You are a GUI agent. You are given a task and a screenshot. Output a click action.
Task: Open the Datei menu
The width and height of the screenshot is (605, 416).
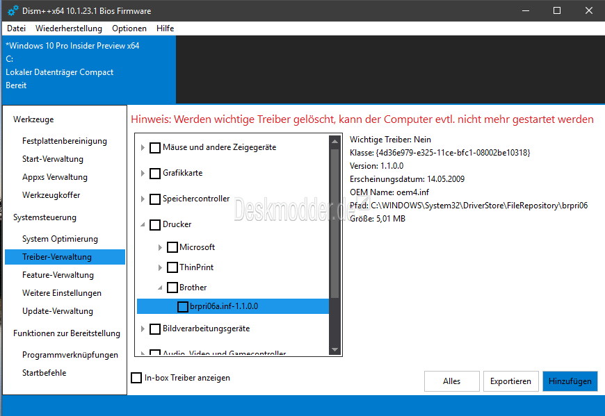[16, 28]
